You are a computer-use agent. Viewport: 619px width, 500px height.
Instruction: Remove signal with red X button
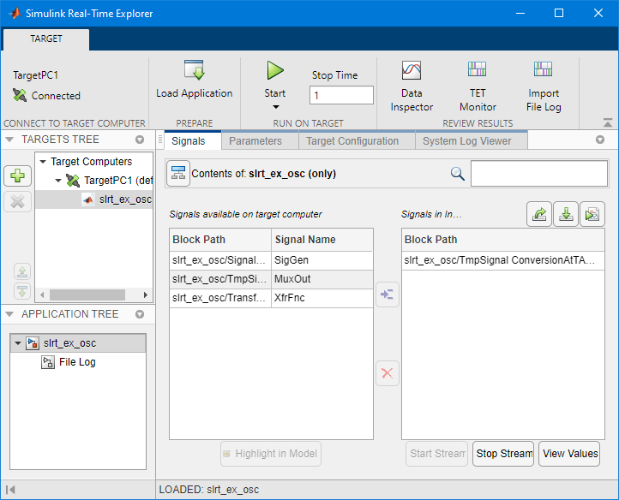[x=387, y=373]
